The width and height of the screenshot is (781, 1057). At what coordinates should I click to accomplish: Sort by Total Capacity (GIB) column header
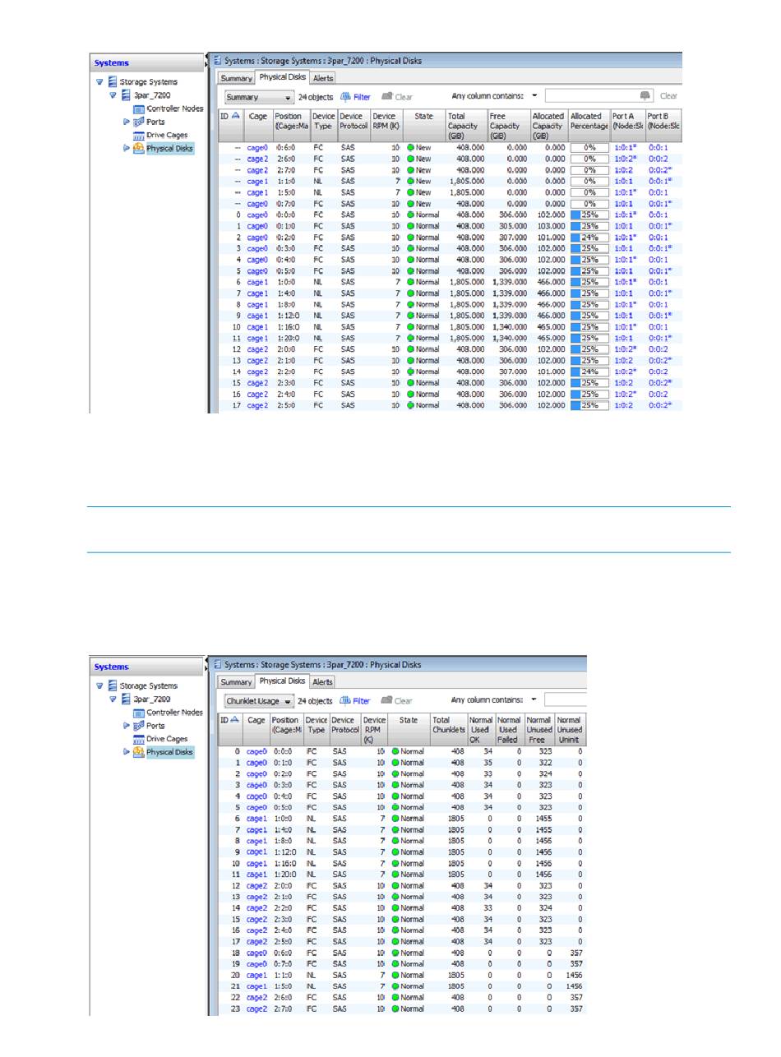466,127
